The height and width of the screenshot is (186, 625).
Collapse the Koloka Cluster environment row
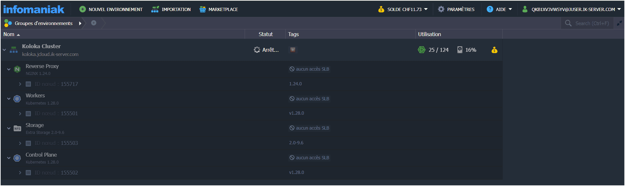[x=5, y=50]
